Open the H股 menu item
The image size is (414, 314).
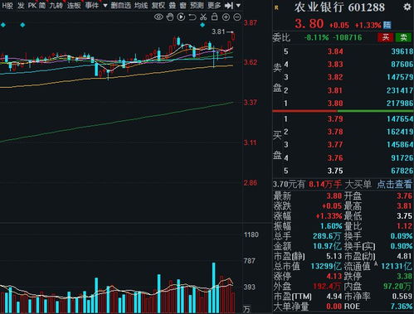tap(7, 5)
